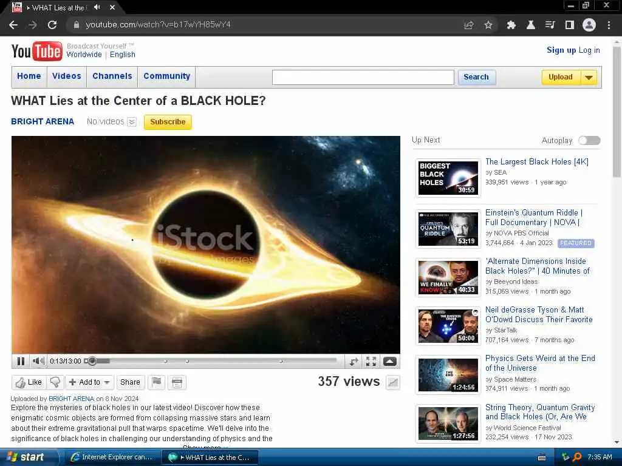Open the Home tab

(29, 76)
